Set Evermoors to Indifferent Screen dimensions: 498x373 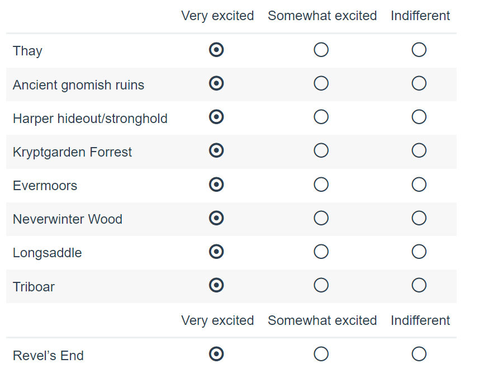click(419, 185)
